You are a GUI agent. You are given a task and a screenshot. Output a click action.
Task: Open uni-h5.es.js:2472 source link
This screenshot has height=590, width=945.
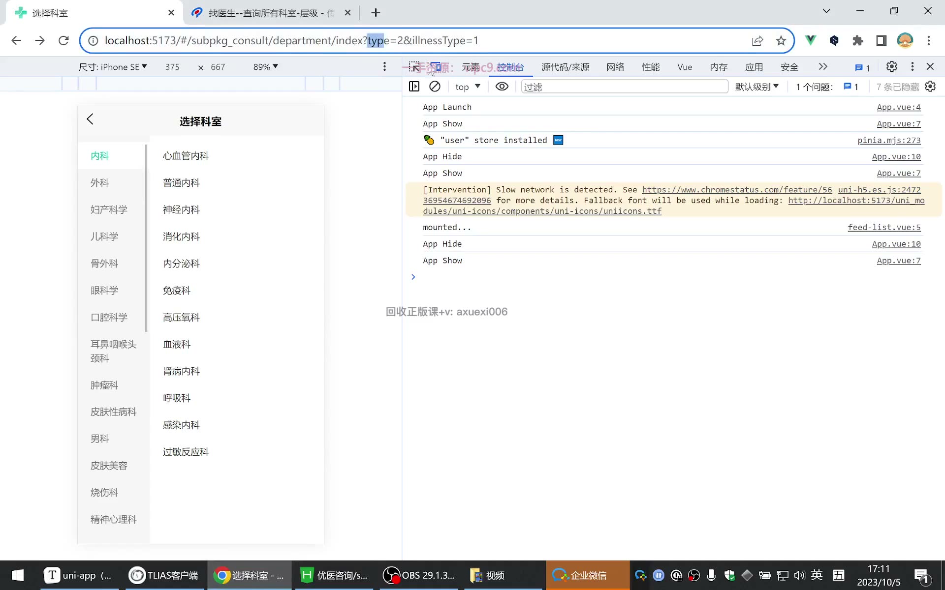(x=880, y=190)
